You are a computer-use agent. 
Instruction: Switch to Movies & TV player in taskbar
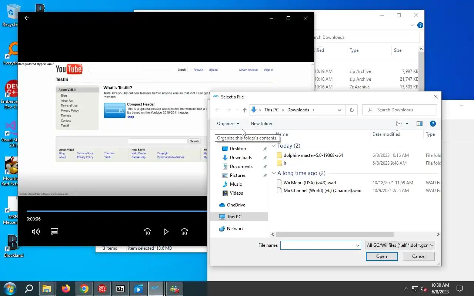click(138, 289)
